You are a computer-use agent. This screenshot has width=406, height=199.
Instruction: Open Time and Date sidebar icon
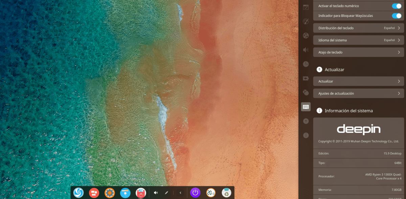tap(306, 64)
